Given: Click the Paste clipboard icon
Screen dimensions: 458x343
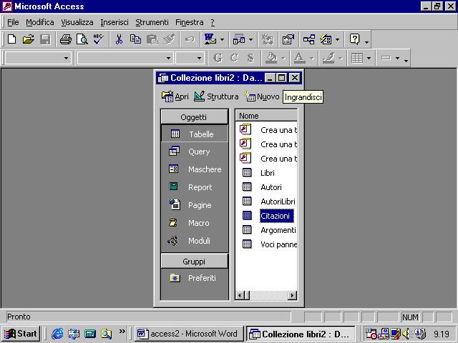Looking at the screenshot, I should pyautogui.click(x=152, y=39).
